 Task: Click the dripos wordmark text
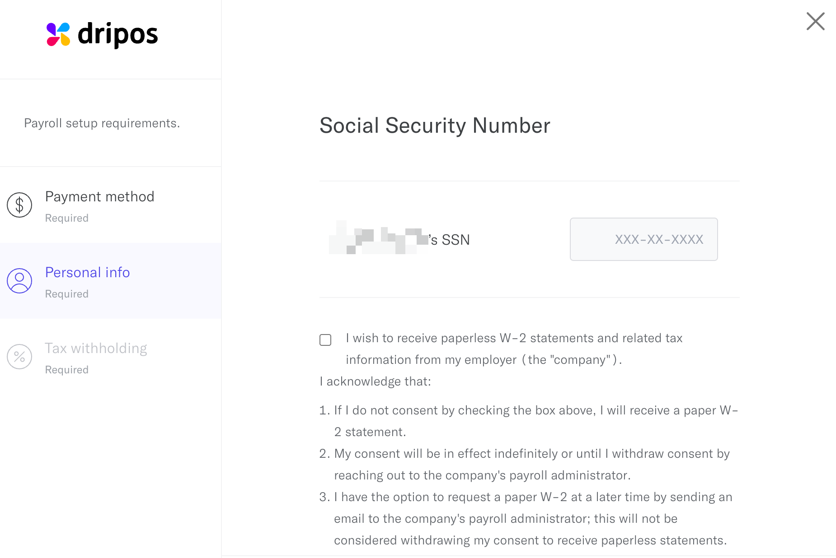pos(118,34)
